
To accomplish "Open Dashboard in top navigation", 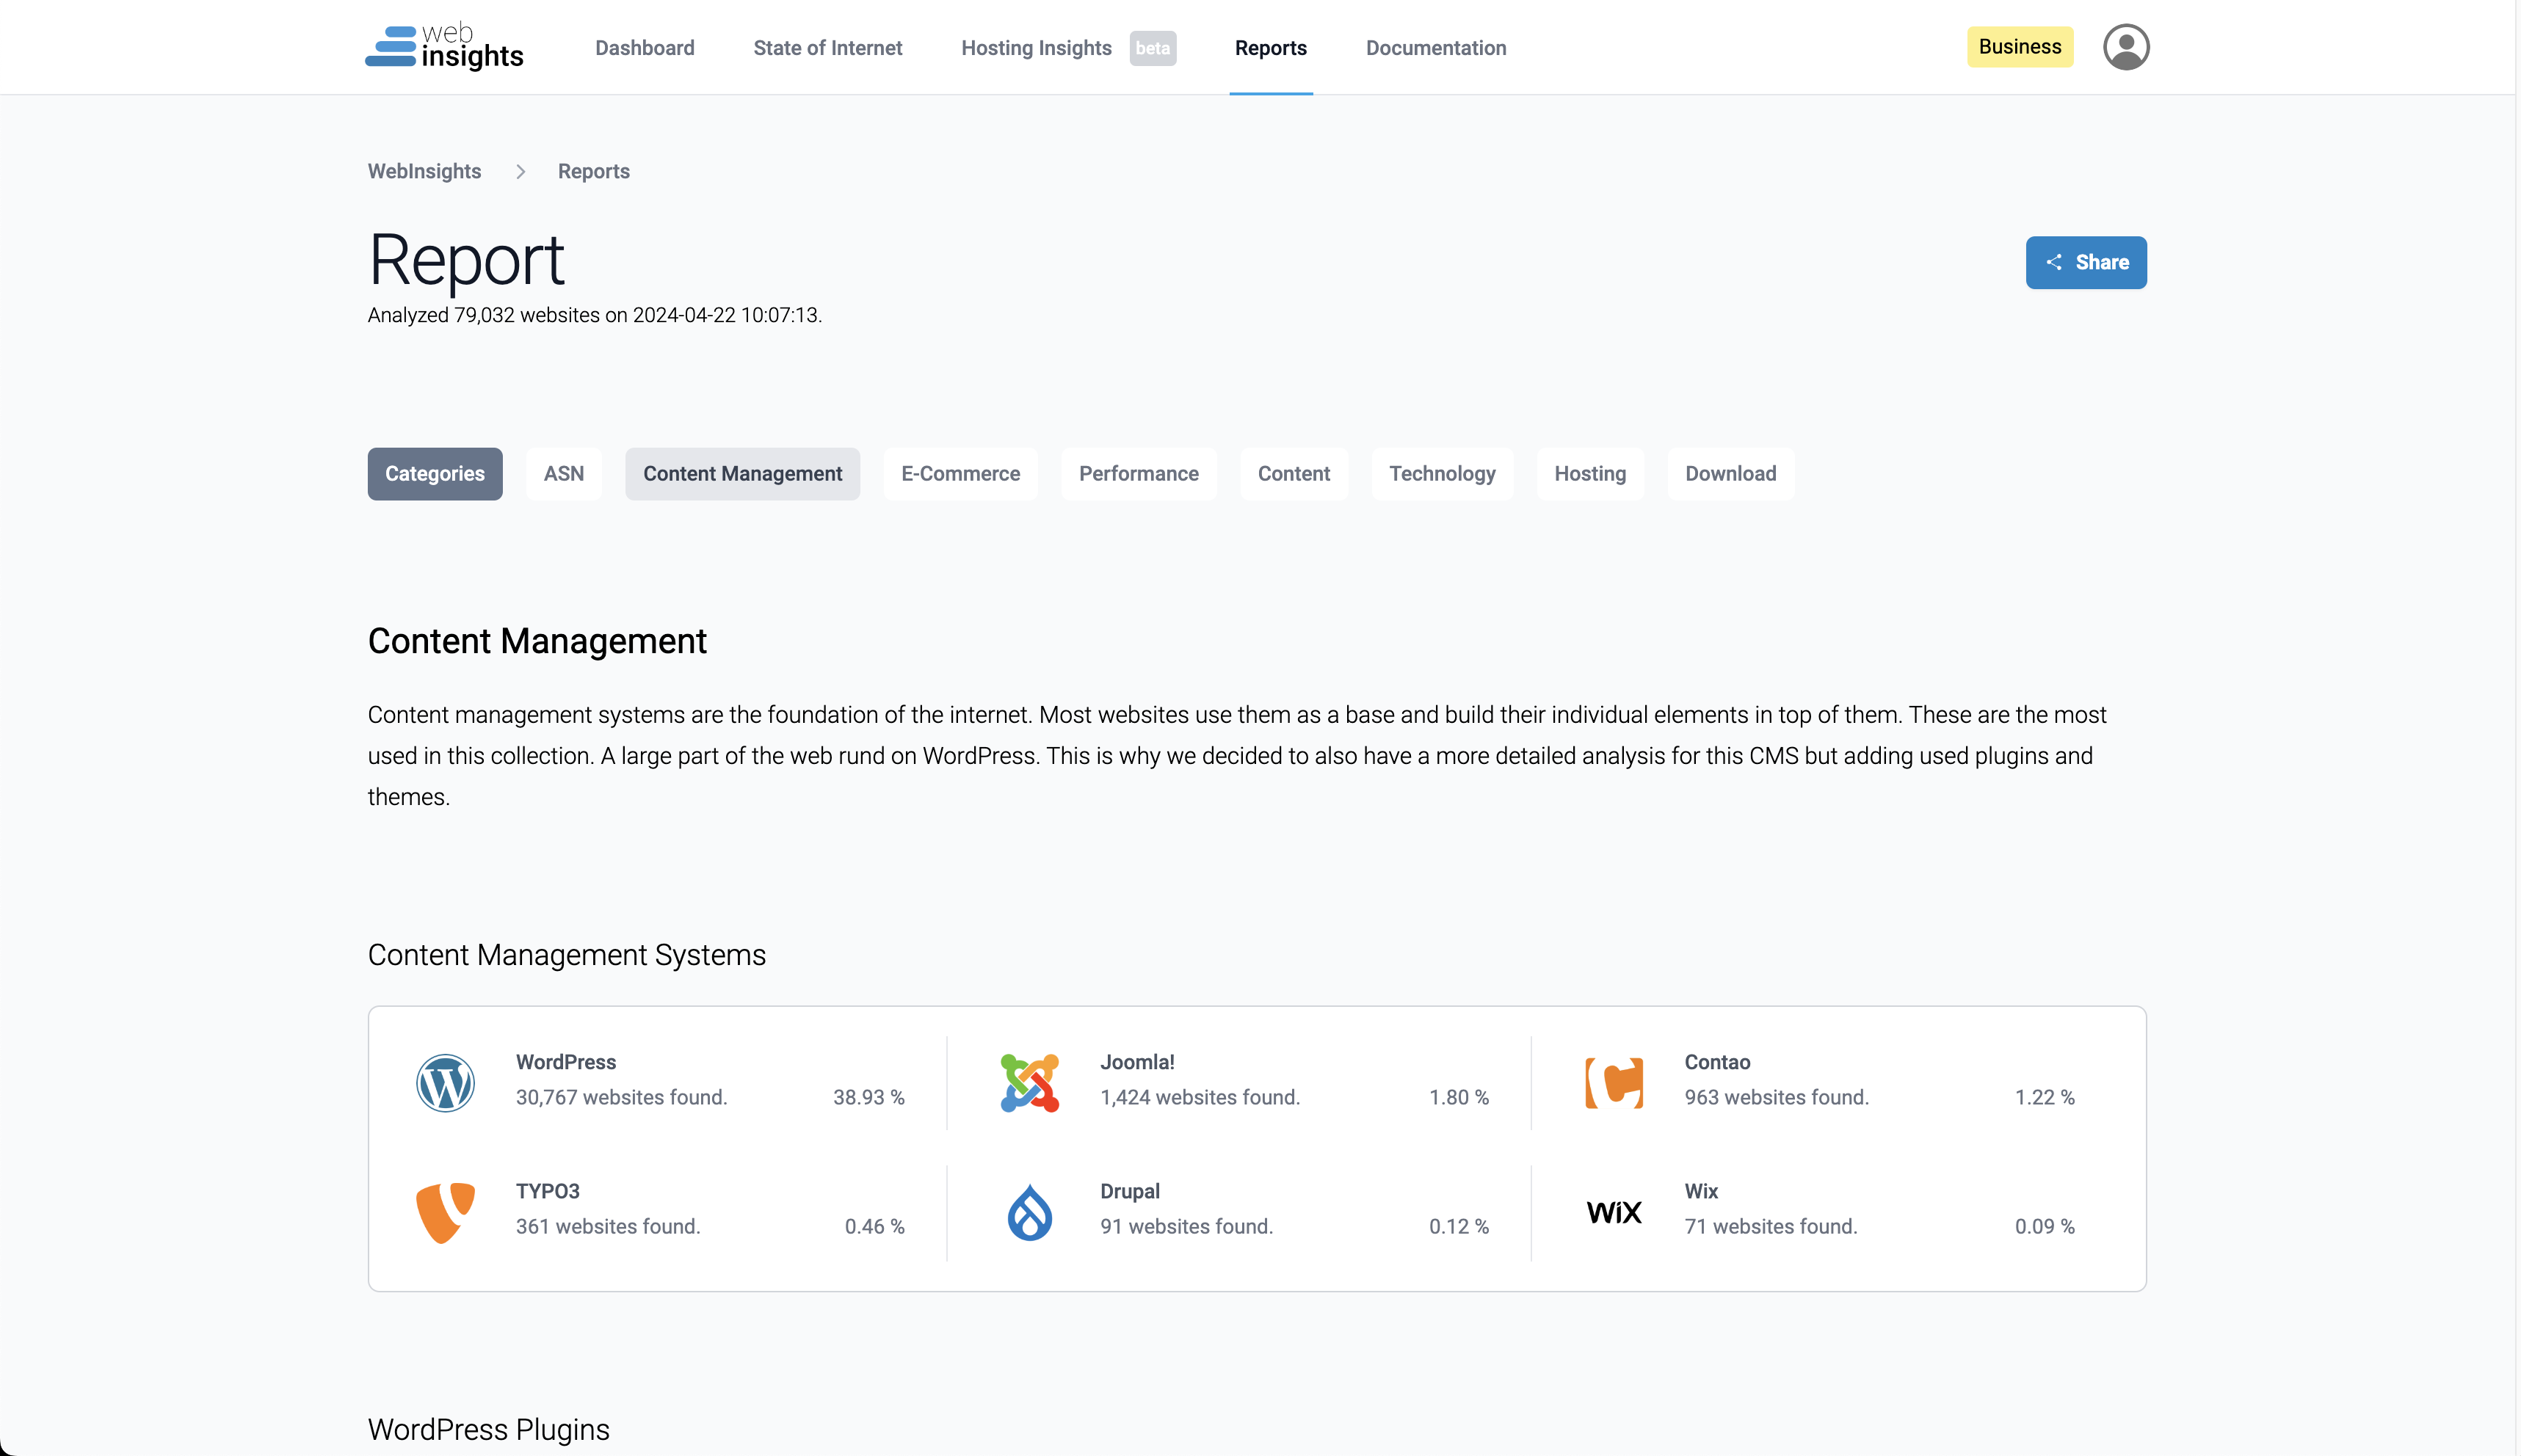I will 645,48.
